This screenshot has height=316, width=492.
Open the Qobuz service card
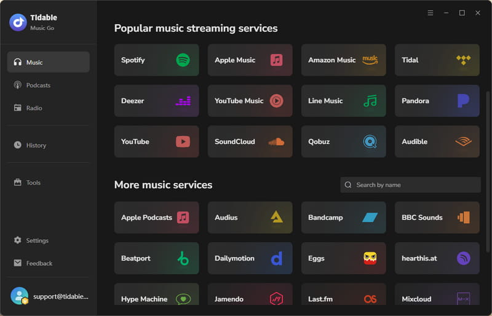pyautogui.click(x=343, y=141)
